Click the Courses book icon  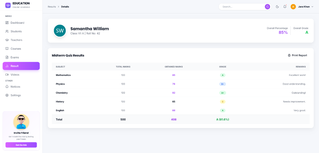pos(7,49)
